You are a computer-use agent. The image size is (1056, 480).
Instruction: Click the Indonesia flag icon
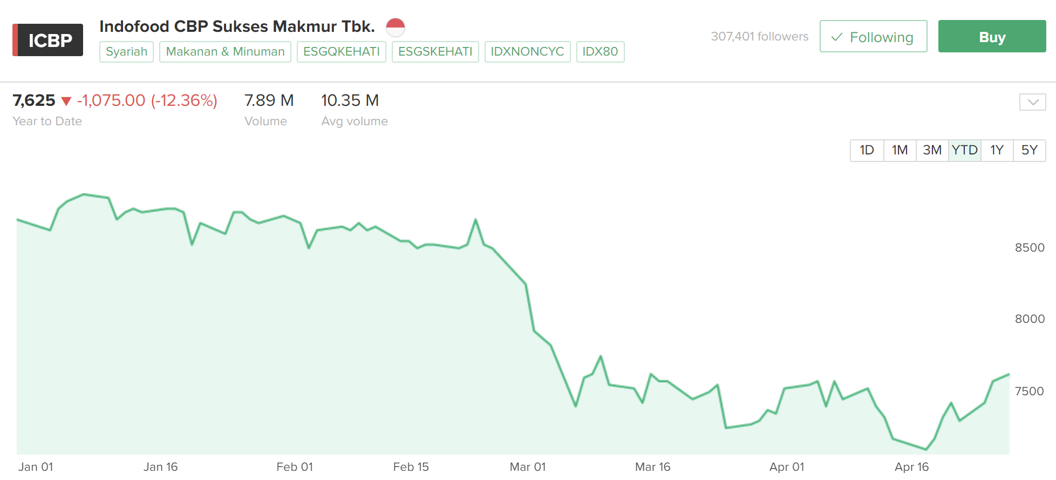tap(396, 26)
